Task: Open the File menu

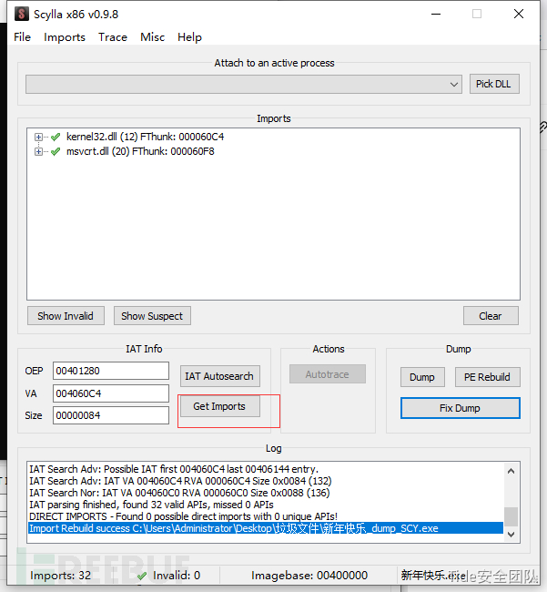Action: pyautogui.click(x=22, y=37)
